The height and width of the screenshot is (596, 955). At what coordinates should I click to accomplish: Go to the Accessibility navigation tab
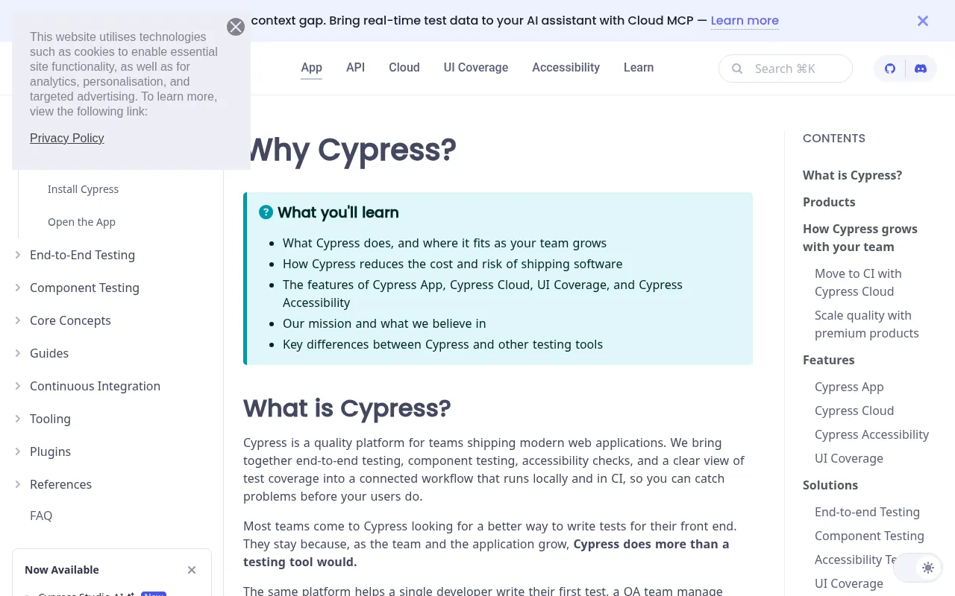566,68
